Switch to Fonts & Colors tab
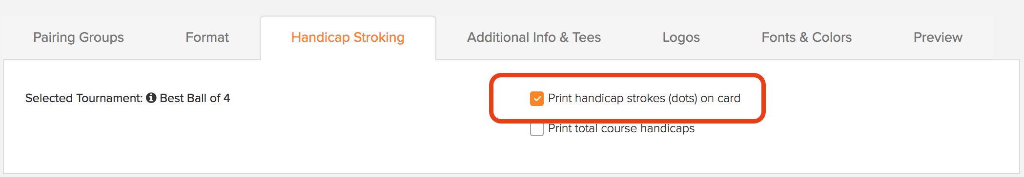The image size is (1024, 177). tap(807, 37)
